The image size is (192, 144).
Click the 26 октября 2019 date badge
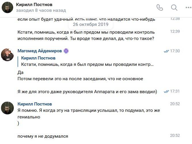point(91,24)
